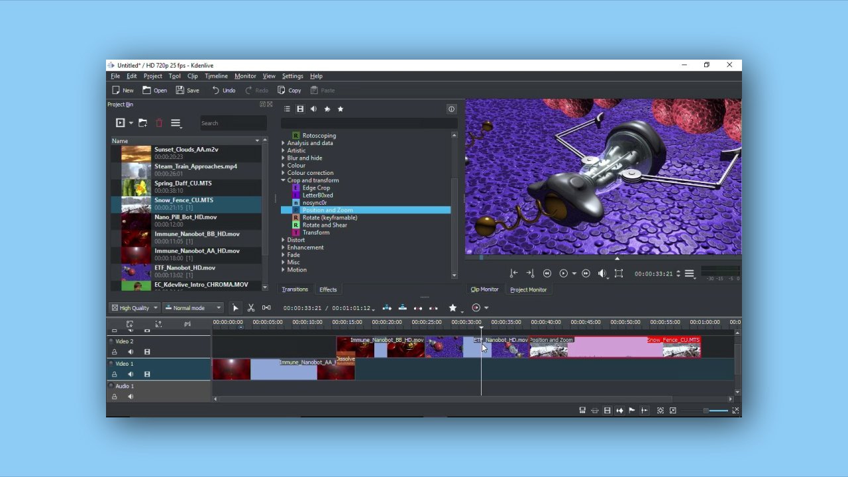Screen dimensions: 848x477
Task: Expand the Colour correction effects category
Action: click(284, 172)
